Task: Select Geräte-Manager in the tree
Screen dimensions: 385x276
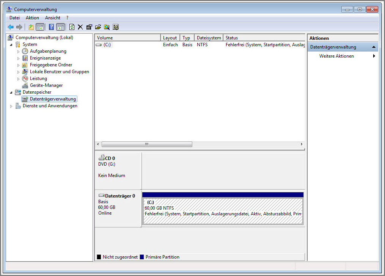Action: pos(46,85)
